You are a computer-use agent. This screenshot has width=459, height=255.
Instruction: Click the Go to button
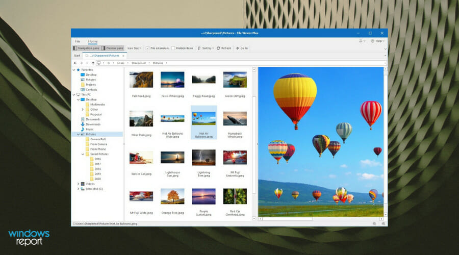(x=242, y=48)
